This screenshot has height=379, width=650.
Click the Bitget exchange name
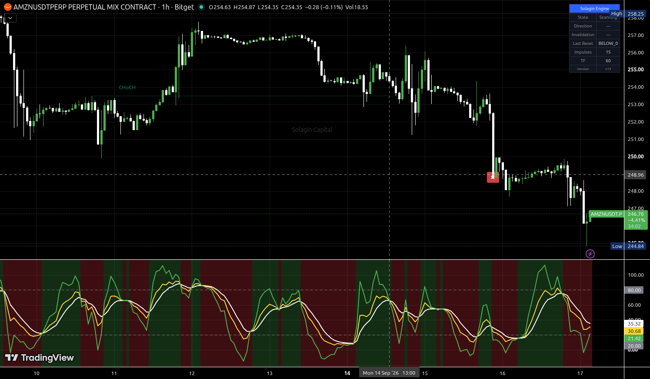(x=184, y=7)
